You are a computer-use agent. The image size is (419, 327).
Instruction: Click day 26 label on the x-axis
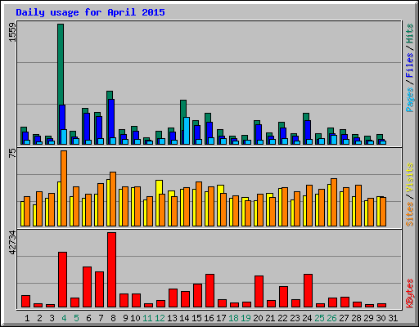tap(331, 318)
